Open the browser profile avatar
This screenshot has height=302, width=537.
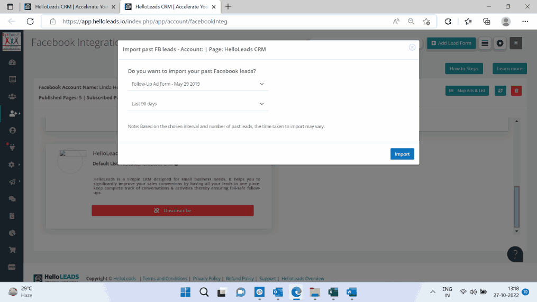(506, 21)
